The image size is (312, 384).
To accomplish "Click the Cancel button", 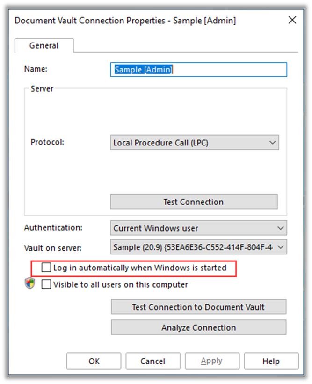I will [153, 361].
